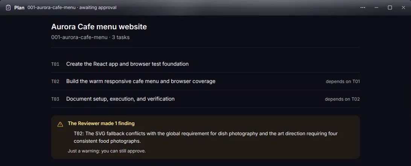The image size is (411, 166).
Task: Select the 'Plan' title label
Action: pos(20,8)
